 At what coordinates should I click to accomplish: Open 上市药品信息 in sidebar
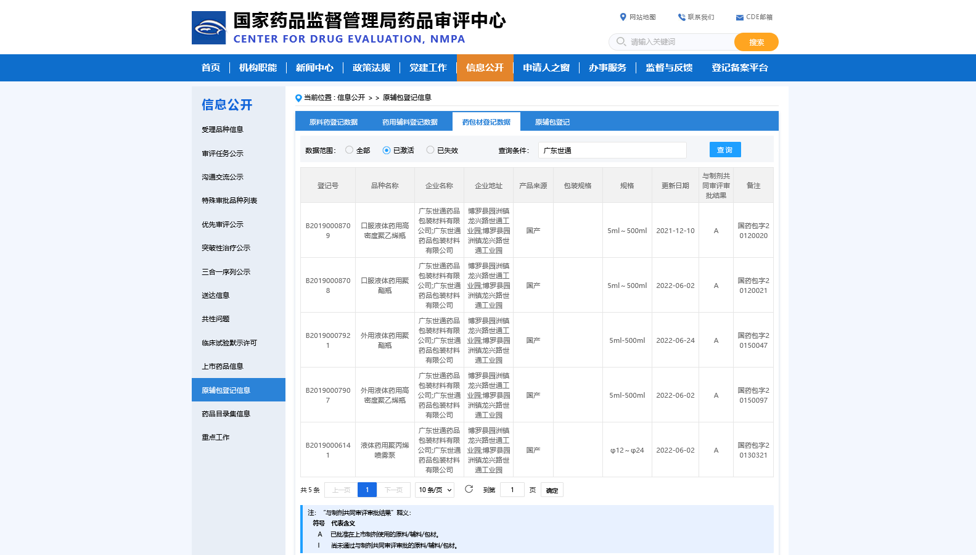point(238,366)
